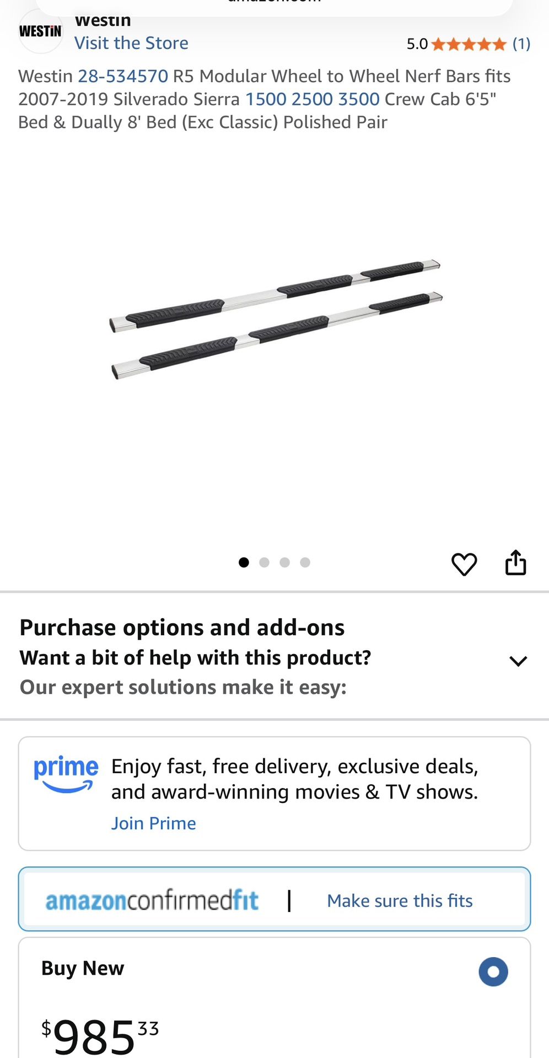Image resolution: width=549 pixels, height=1058 pixels.
Task: Open the Visit the Store link
Action: (131, 43)
